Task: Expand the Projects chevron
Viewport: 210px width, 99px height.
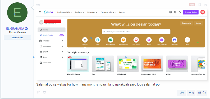Action: 62,41
